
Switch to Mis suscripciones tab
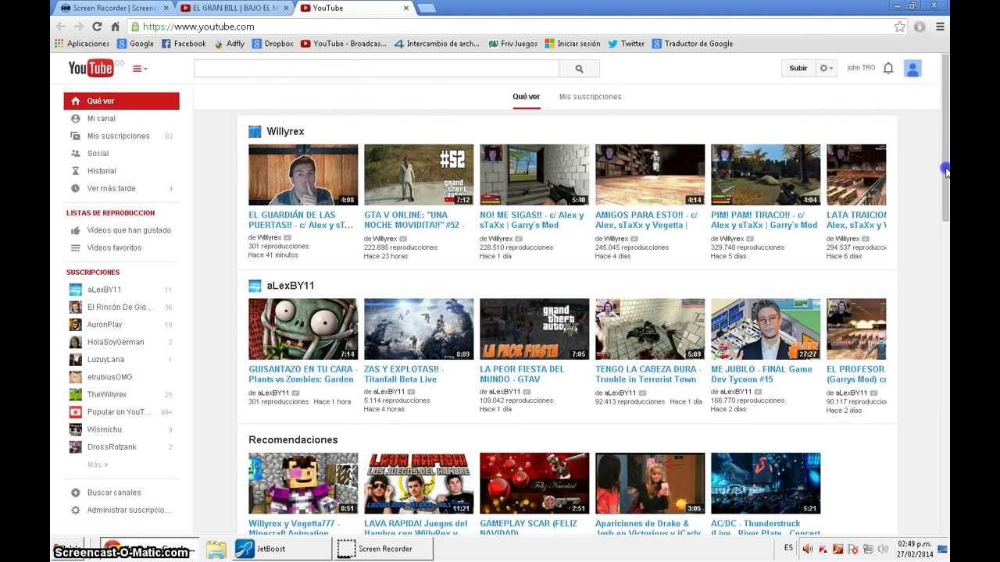coord(591,97)
